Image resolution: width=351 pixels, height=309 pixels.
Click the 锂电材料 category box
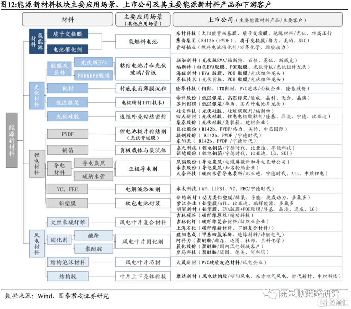tap(37, 164)
